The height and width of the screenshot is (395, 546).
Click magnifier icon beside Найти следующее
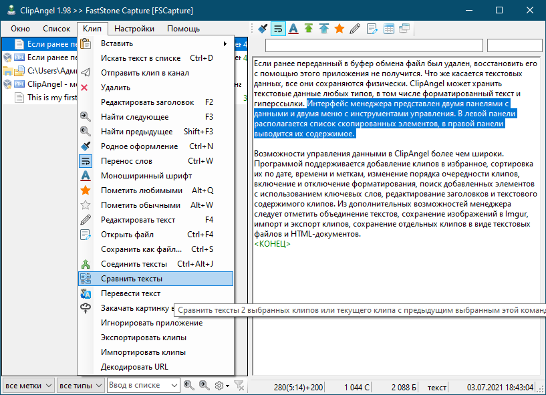point(86,117)
